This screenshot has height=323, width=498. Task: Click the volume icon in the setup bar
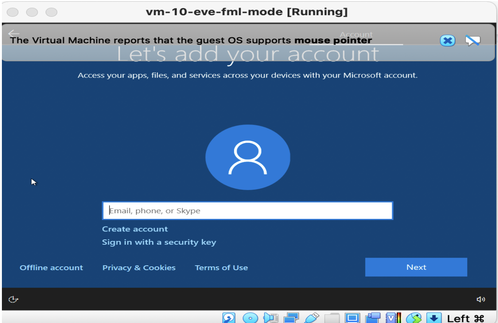tap(481, 299)
